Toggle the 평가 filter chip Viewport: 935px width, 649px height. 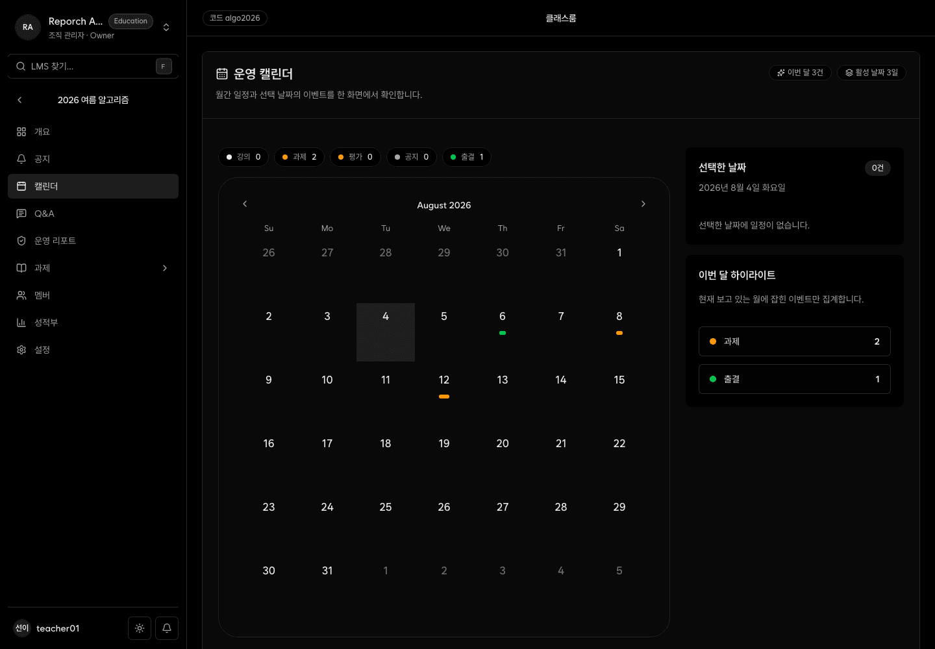[355, 157]
